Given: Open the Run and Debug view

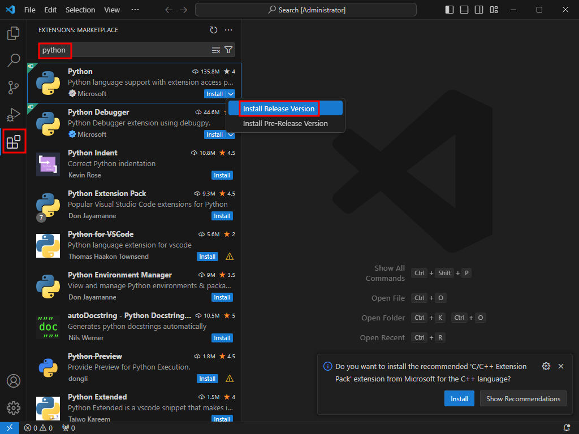Looking at the screenshot, I should coord(14,115).
